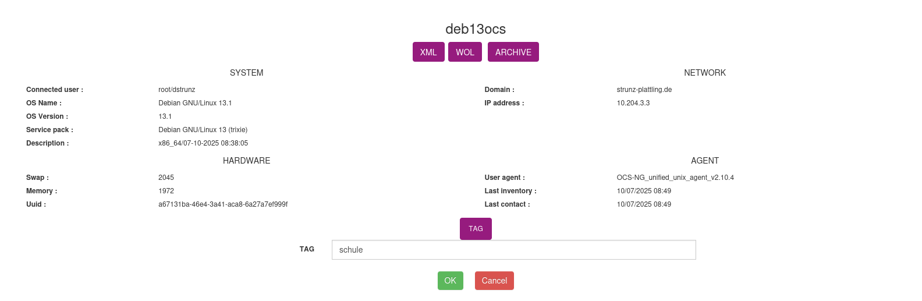Archive the computer with ARCHIVE button
The image size is (922, 301).
coord(513,52)
